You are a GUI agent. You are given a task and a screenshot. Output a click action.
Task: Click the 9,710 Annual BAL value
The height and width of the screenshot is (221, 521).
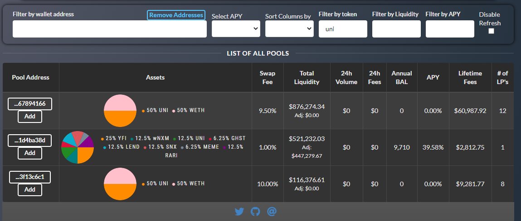(x=402, y=147)
